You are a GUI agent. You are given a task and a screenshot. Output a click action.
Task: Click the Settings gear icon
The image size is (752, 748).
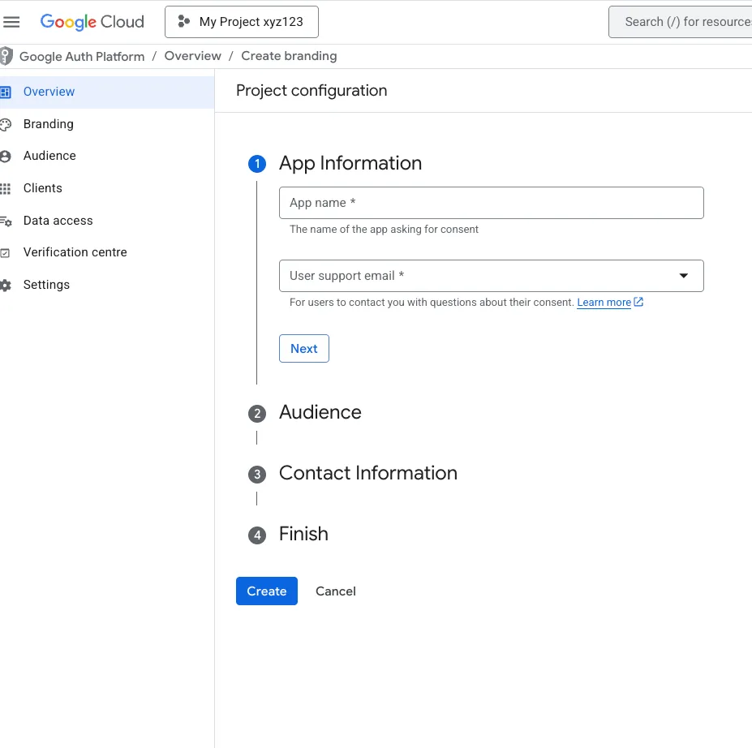point(6,286)
